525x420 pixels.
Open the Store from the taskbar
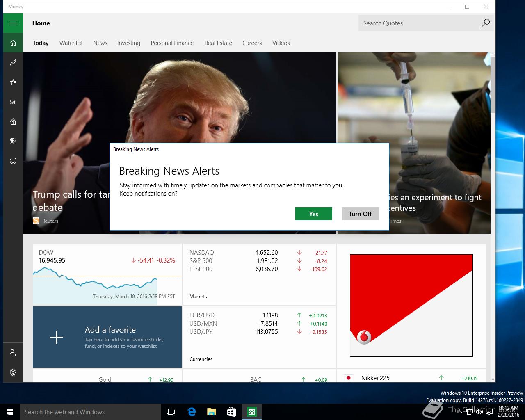tap(231, 412)
